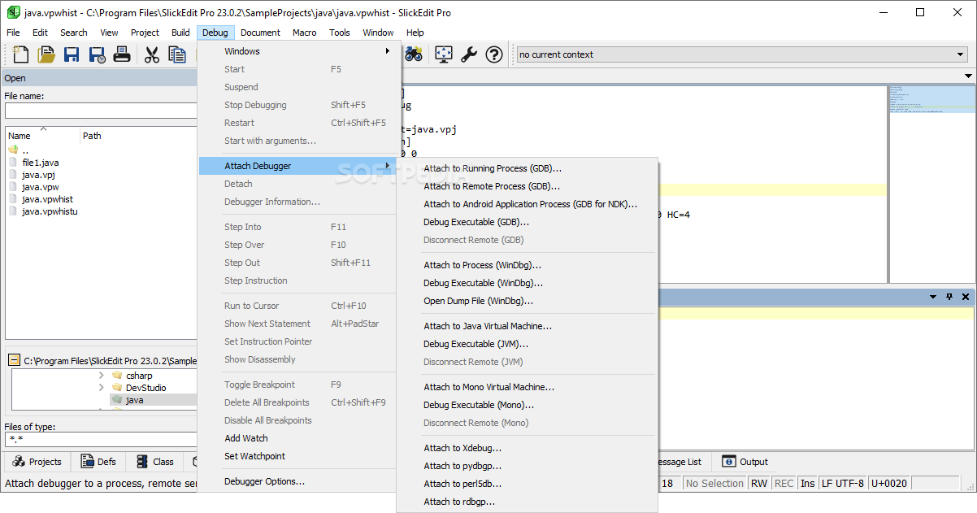Screen dimensions: 977x513
Task: Click the Files of type field
Action: pyautogui.click(x=101, y=440)
